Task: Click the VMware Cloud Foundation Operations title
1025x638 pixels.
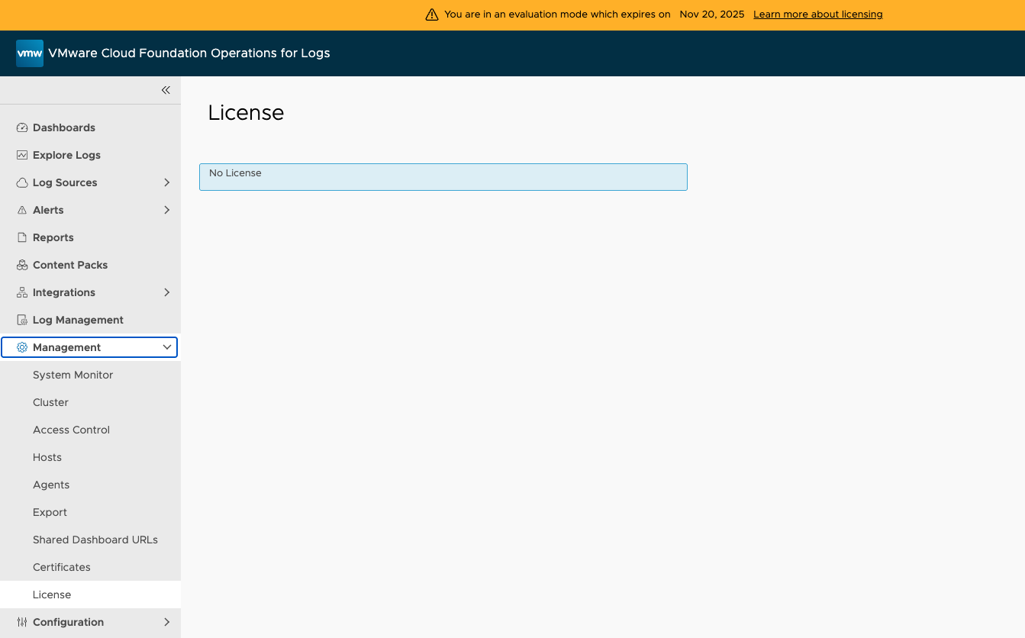Action: point(189,53)
